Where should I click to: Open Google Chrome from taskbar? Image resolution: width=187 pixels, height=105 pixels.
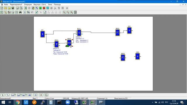coord(18,102)
